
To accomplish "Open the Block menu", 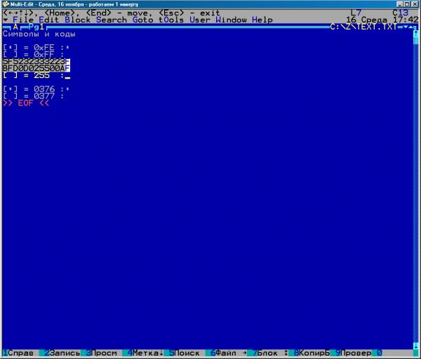I will [77, 20].
